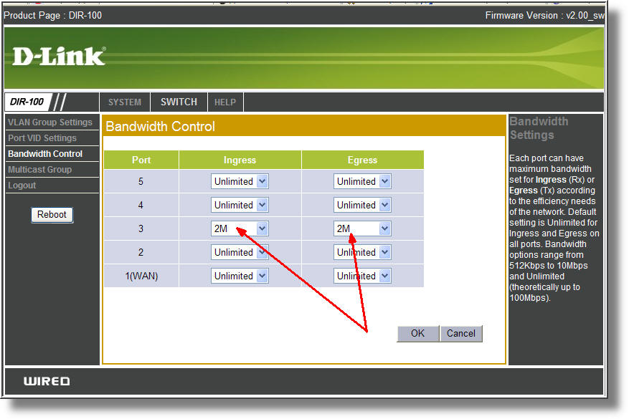Click the Firmware Version text

(x=545, y=15)
